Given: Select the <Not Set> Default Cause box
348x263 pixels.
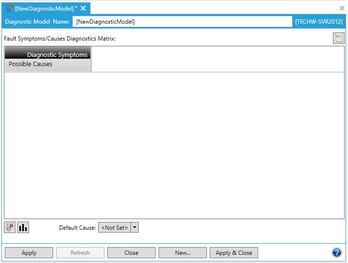Looking at the screenshot, I should (x=115, y=227).
